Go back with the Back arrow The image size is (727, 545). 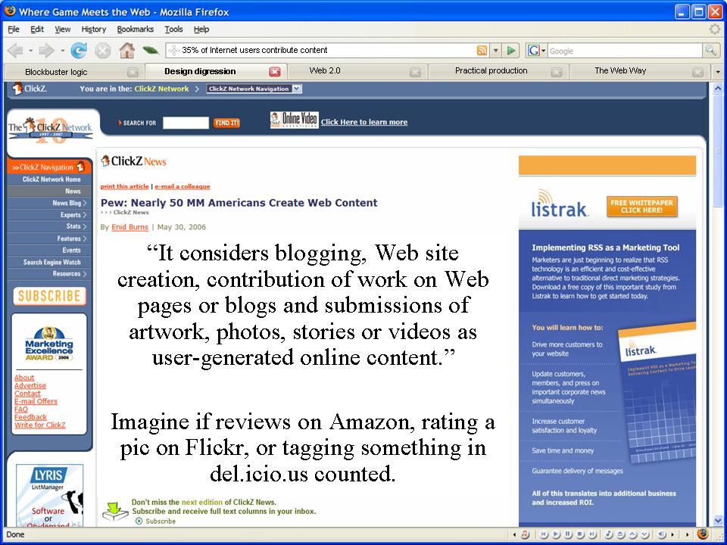15,51
